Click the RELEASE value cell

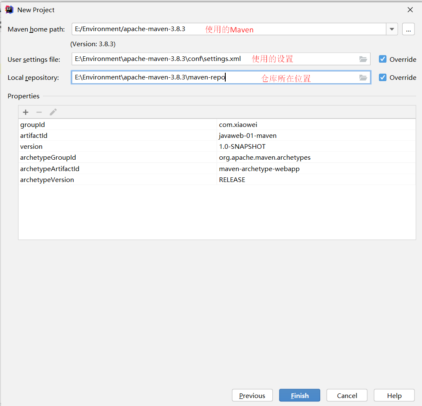316,180
